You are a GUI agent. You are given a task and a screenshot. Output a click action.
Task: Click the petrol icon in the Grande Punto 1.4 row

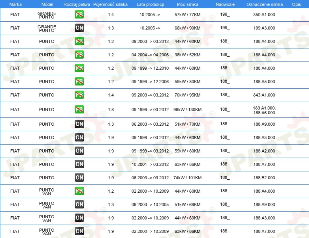(x=79, y=14)
